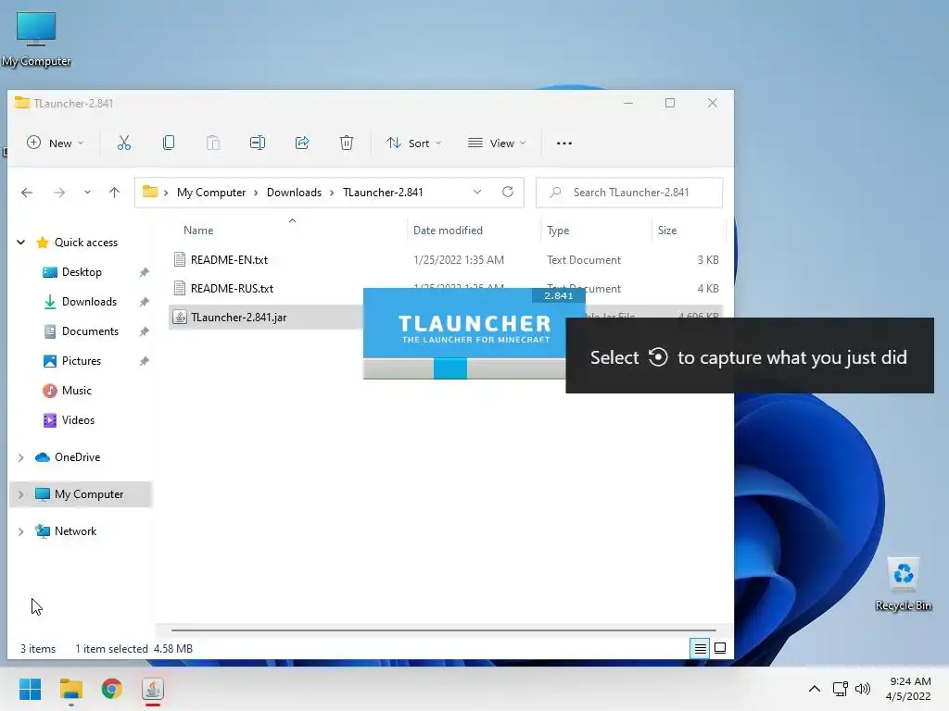Viewport: 949px width, 711px height.
Task: Click the Share icon in toolbar
Action: (x=302, y=143)
